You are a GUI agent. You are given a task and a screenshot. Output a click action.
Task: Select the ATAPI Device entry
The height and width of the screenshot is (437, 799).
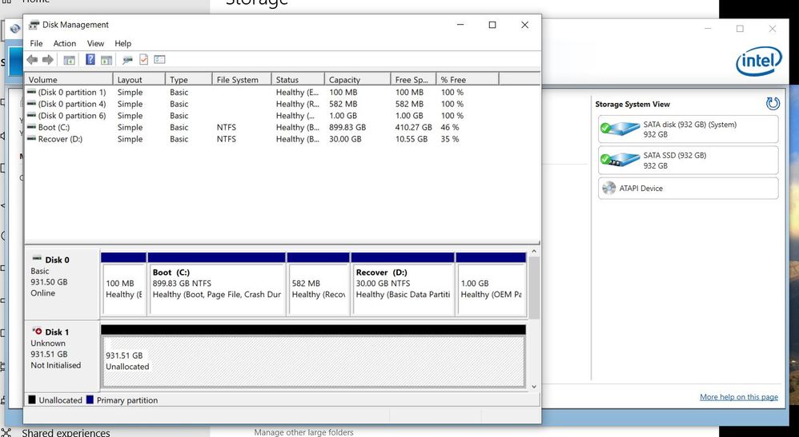688,189
